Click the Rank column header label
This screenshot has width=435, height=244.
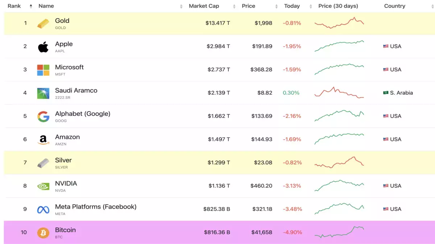click(x=14, y=6)
